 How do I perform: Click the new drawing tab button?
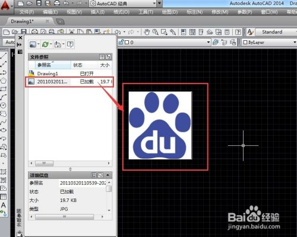pos(61,21)
